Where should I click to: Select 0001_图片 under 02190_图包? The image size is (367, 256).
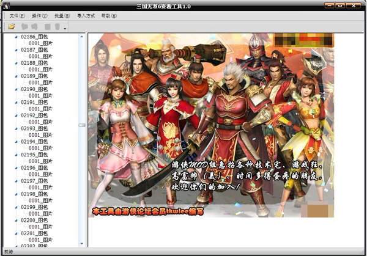tap(40, 96)
